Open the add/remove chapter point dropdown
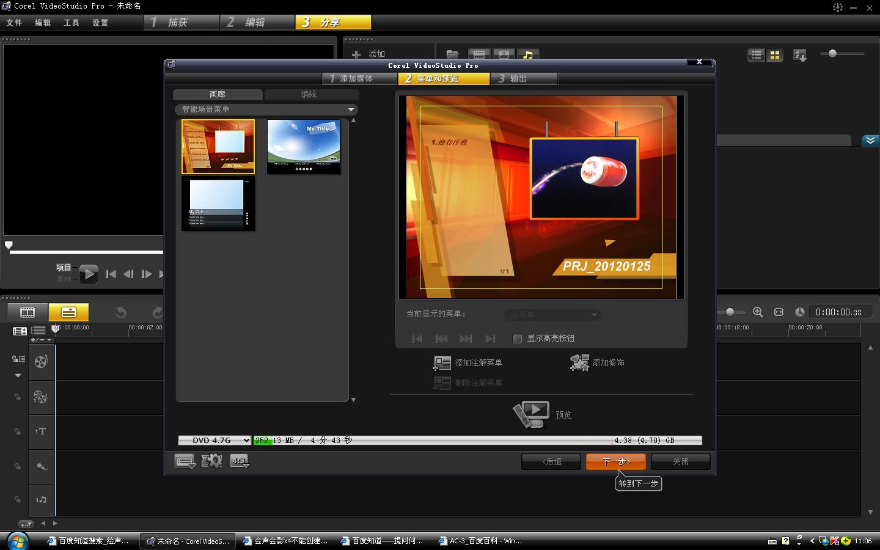Screen dimensions: 880x550 point(41,340)
